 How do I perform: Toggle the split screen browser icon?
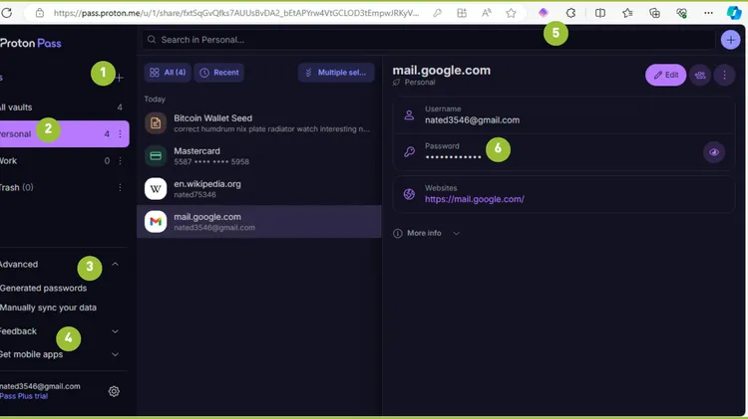click(600, 13)
